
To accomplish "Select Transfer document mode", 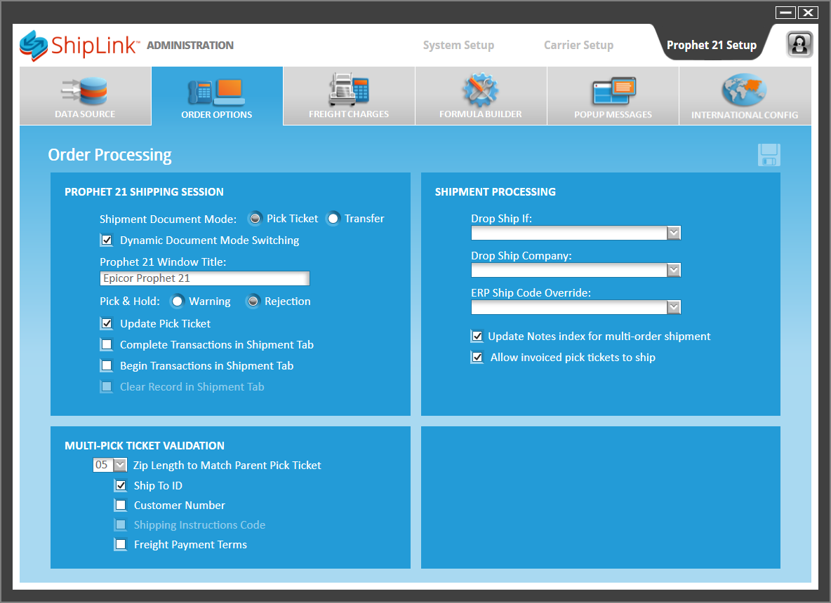I will tap(333, 218).
